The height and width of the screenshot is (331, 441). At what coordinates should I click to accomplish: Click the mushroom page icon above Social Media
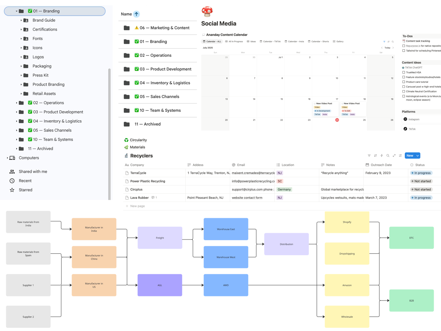coord(207,11)
